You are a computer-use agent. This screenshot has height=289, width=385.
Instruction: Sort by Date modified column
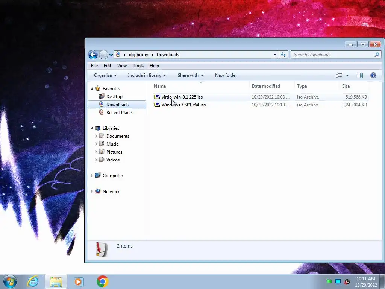tap(272, 86)
